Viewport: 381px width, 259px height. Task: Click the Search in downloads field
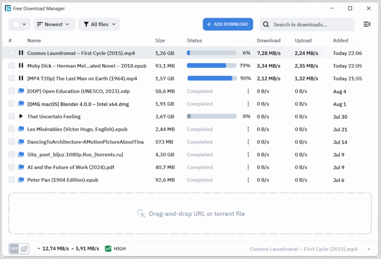pos(307,25)
